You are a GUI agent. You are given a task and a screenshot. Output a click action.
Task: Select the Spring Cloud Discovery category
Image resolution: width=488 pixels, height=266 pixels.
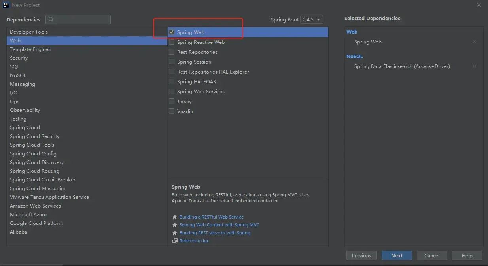click(37, 162)
